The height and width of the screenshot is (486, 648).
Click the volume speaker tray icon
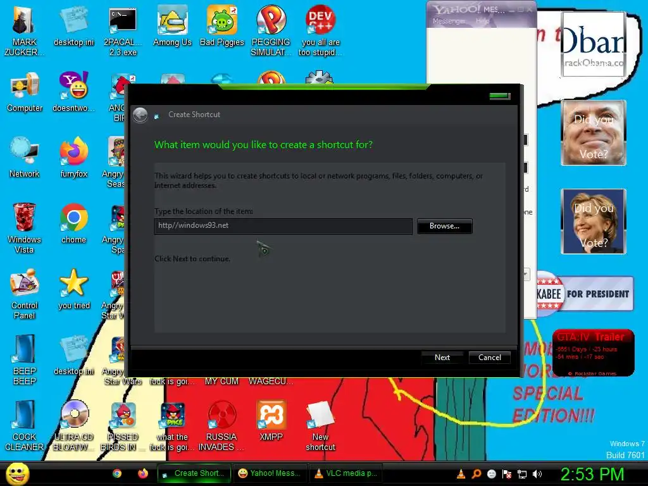(x=537, y=474)
